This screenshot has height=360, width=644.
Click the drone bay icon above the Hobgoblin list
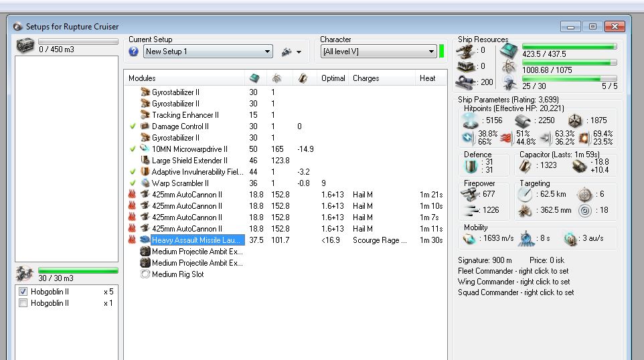[x=25, y=274]
